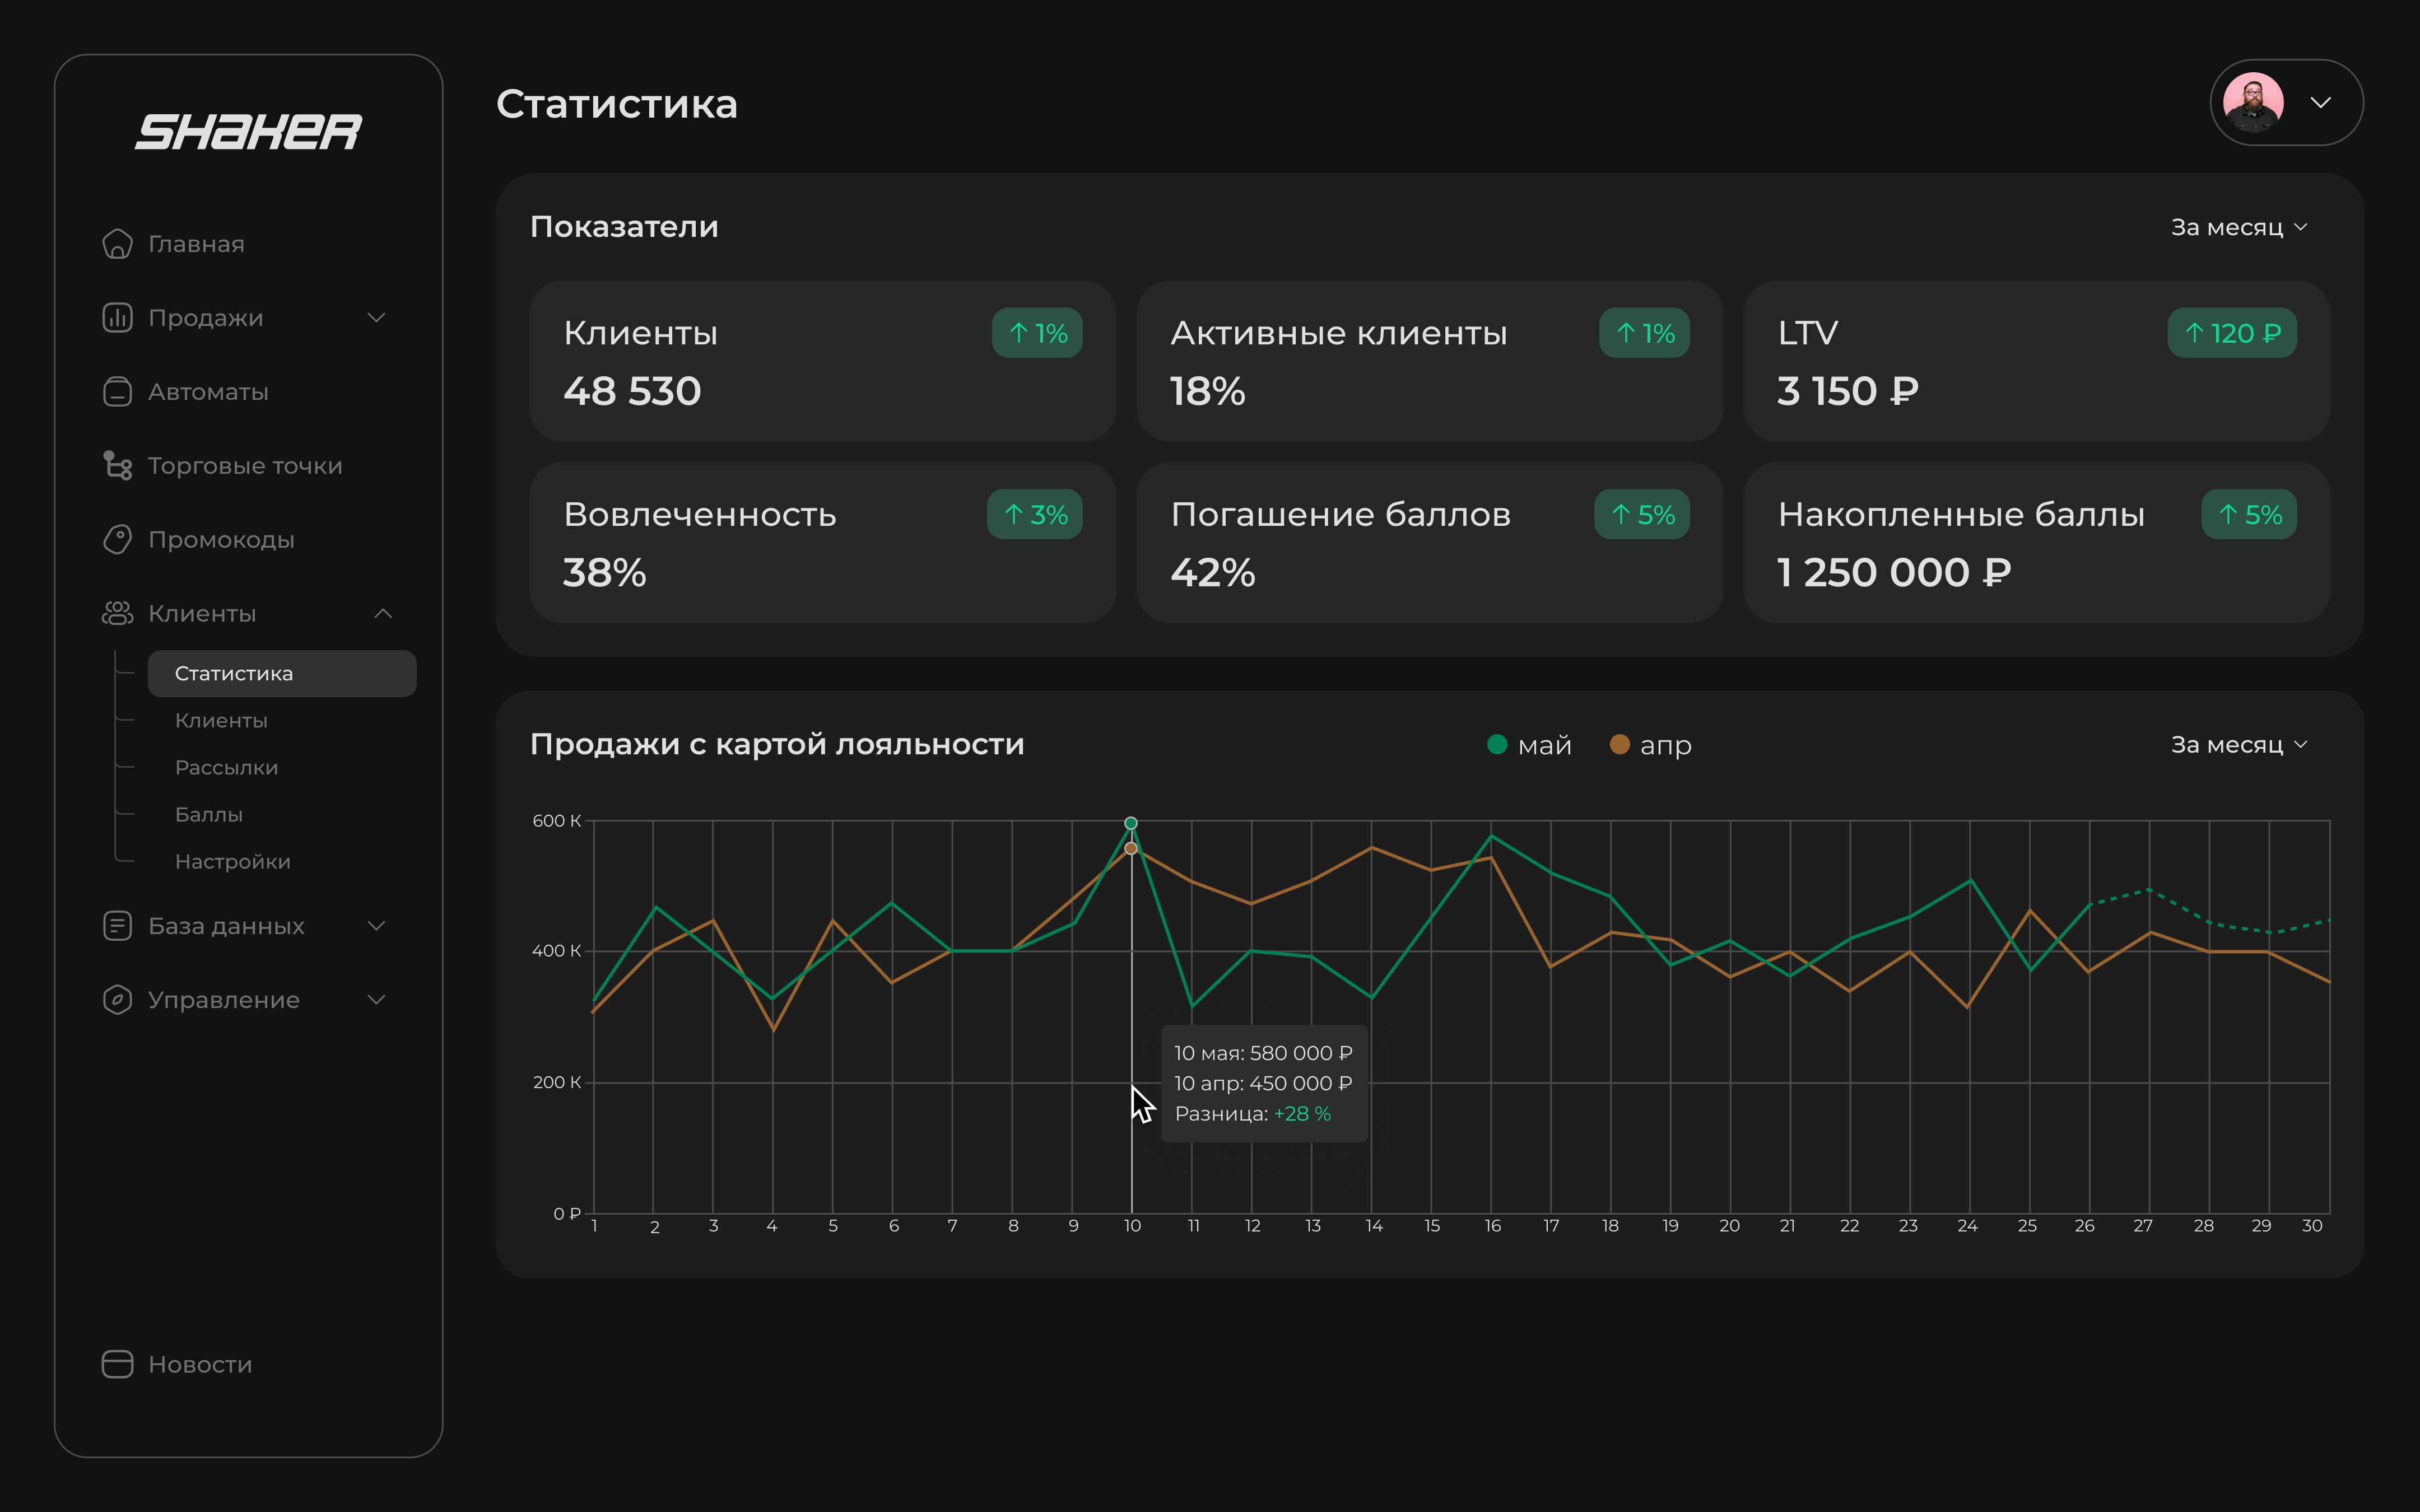Toggle the май series in chart legend
The width and height of the screenshot is (2420, 1512).
[1529, 745]
